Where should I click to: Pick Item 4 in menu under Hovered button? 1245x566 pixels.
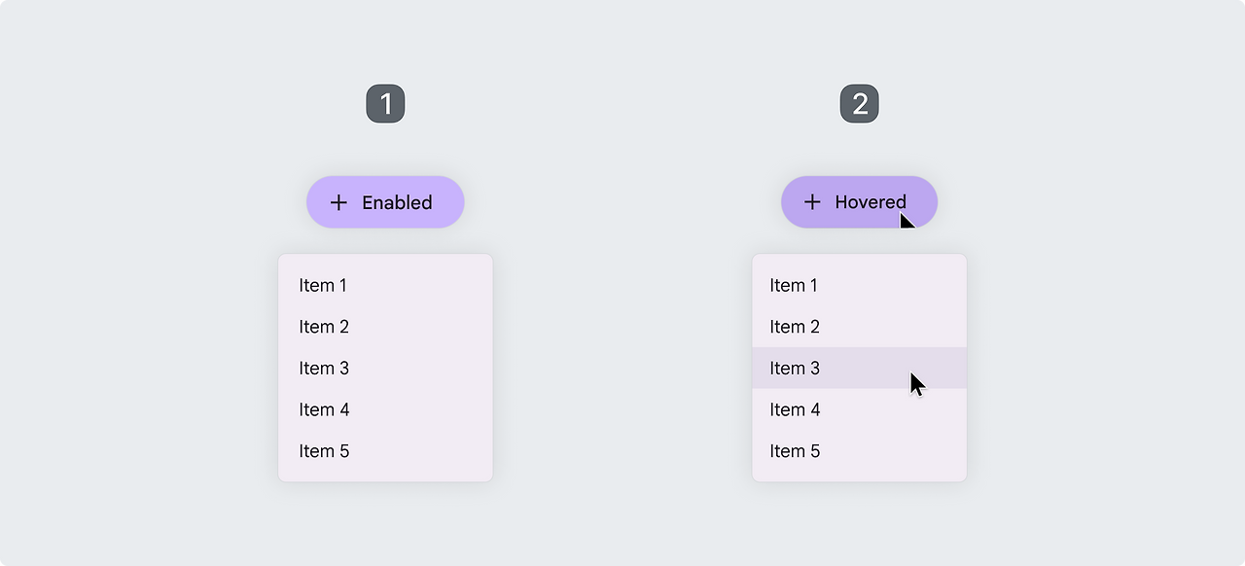click(x=795, y=409)
